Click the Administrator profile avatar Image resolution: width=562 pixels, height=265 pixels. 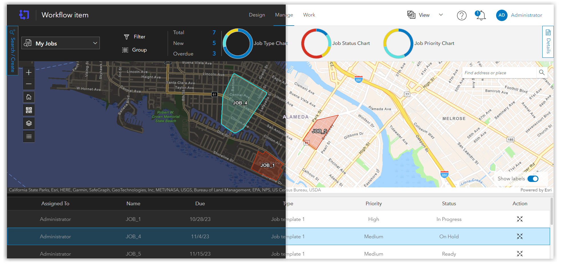click(502, 15)
